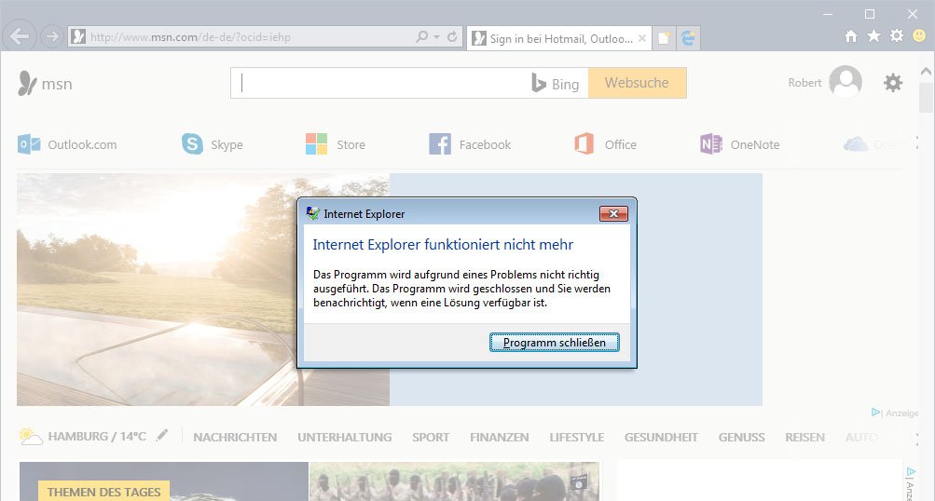Screen dimensions: 935x501
Task: Open the SPORT menu item
Action: click(x=431, y=438)
